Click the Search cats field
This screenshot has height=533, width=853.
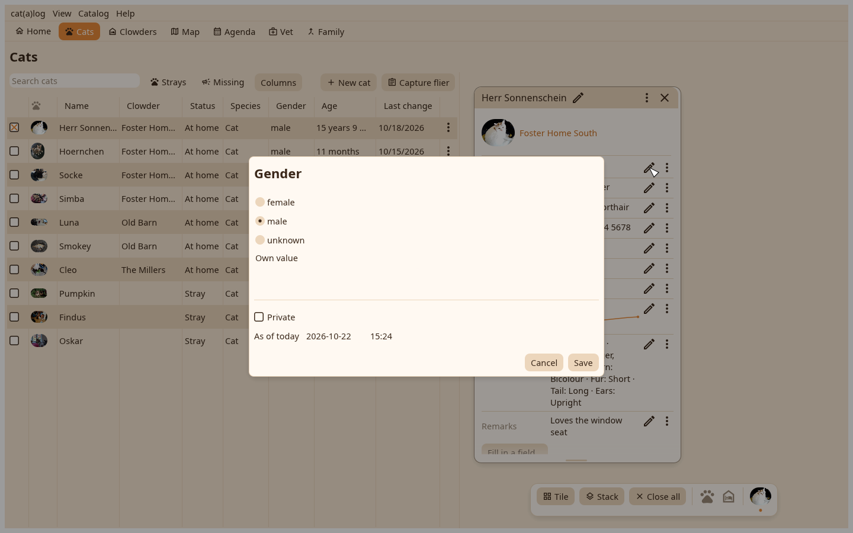pos(75,81)
